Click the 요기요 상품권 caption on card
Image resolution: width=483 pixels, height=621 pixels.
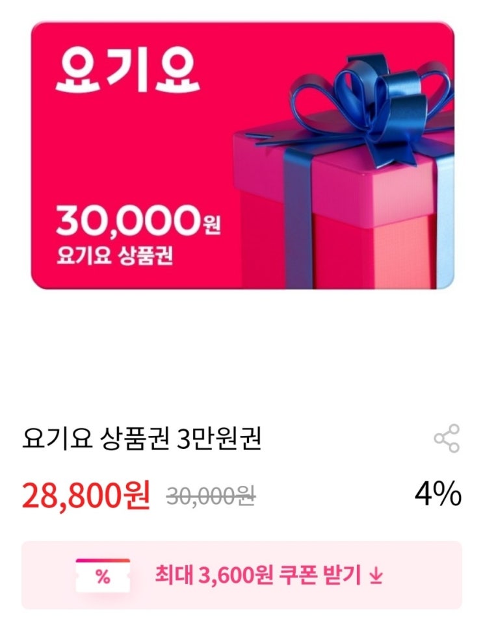pyautogui.click(x=115, y=256)
